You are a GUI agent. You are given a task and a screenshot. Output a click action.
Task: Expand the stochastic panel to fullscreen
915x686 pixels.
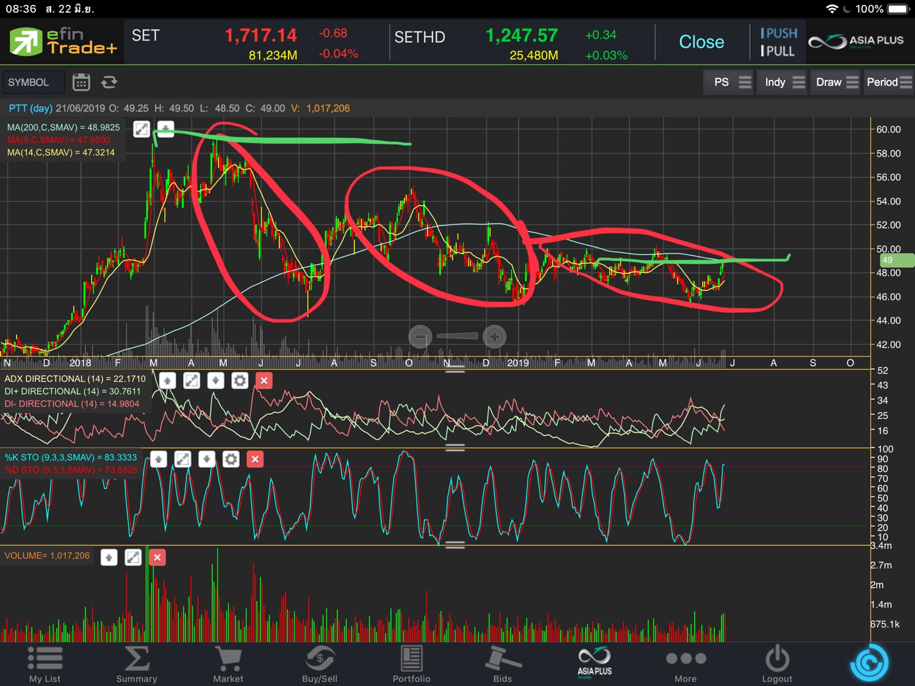tap(182, 459)
